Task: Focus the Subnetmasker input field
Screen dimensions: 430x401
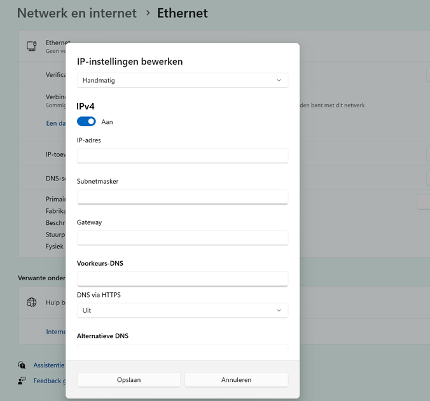Action: (183, 196)
